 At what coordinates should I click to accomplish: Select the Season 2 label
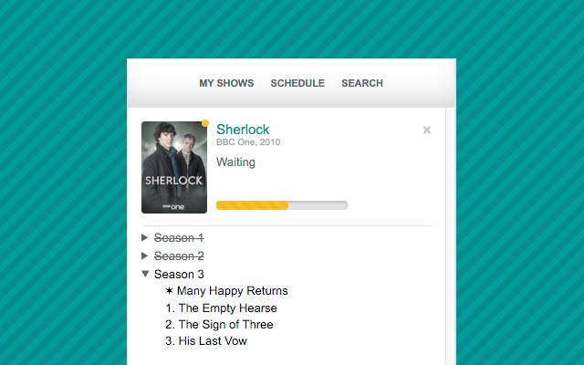coord(179,255)
